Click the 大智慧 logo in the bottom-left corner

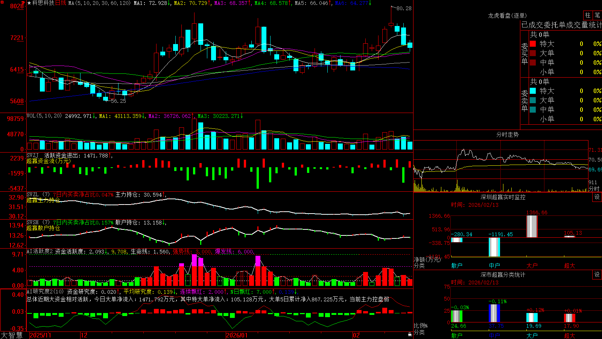[x=12, y=335]
